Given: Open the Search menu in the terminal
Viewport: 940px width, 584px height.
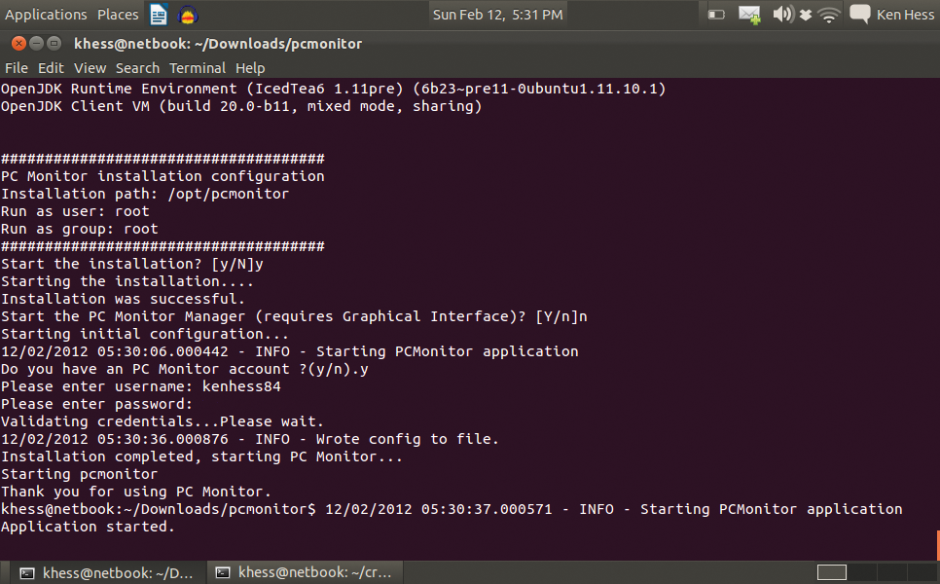Looking at the screenshot, I should coord(137,68).
